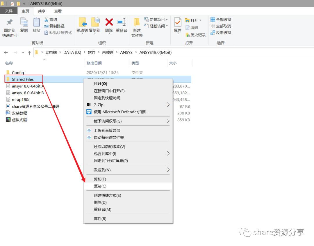Click Select all (全部选择) in ribbon
The height and width of the screenshot is (246, 314).
(221, 20)
